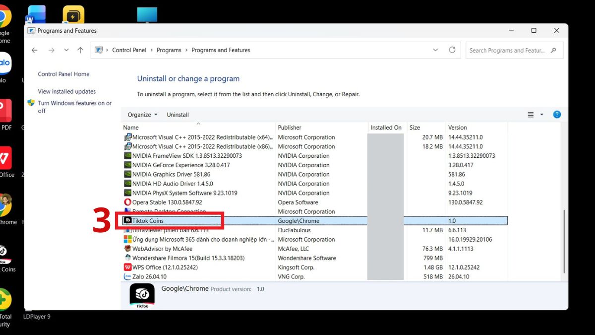Click the Forward navigation arrow

pyautogui.click(x=51, y=50)
